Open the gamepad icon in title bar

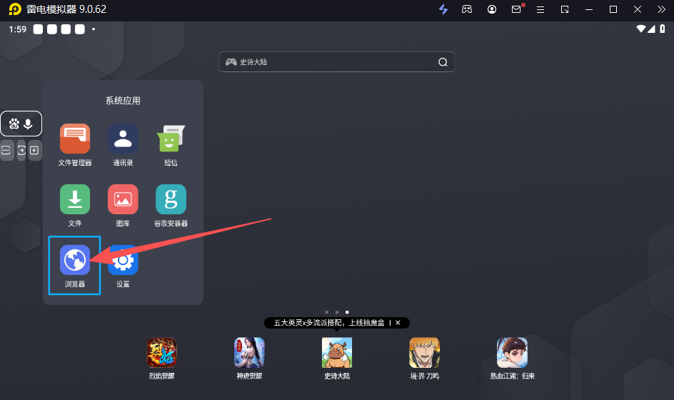[x=467, y=9]
